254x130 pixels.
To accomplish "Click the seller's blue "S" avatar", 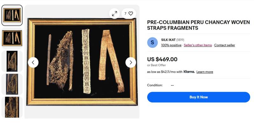I will (152, 42).
